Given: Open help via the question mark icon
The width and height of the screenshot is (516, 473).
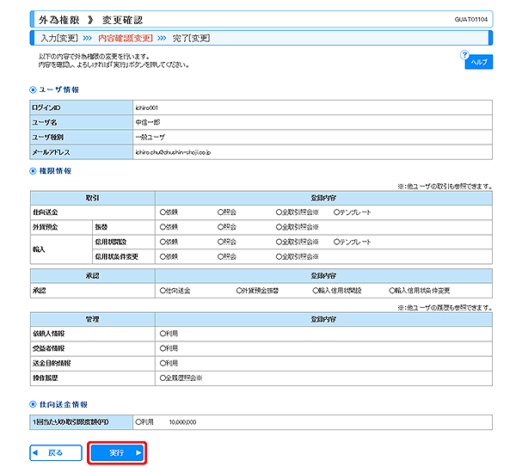Looking at the screenshot, I should tap(464, 55).
